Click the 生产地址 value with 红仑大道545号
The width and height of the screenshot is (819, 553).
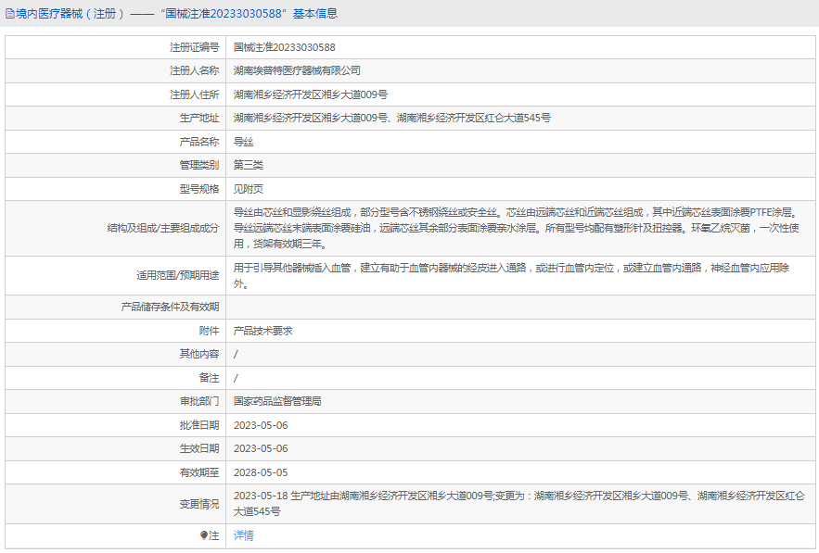(x=391, y=118)
